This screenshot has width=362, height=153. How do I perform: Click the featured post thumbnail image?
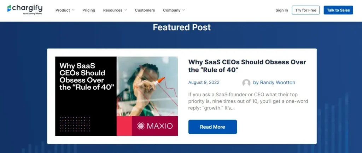[x=116, y=96]
